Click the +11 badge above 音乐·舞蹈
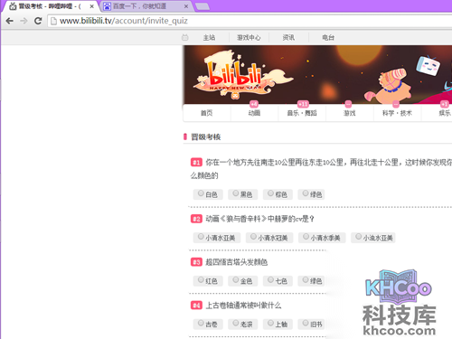The image size is (452, 339). pos(303,104)
